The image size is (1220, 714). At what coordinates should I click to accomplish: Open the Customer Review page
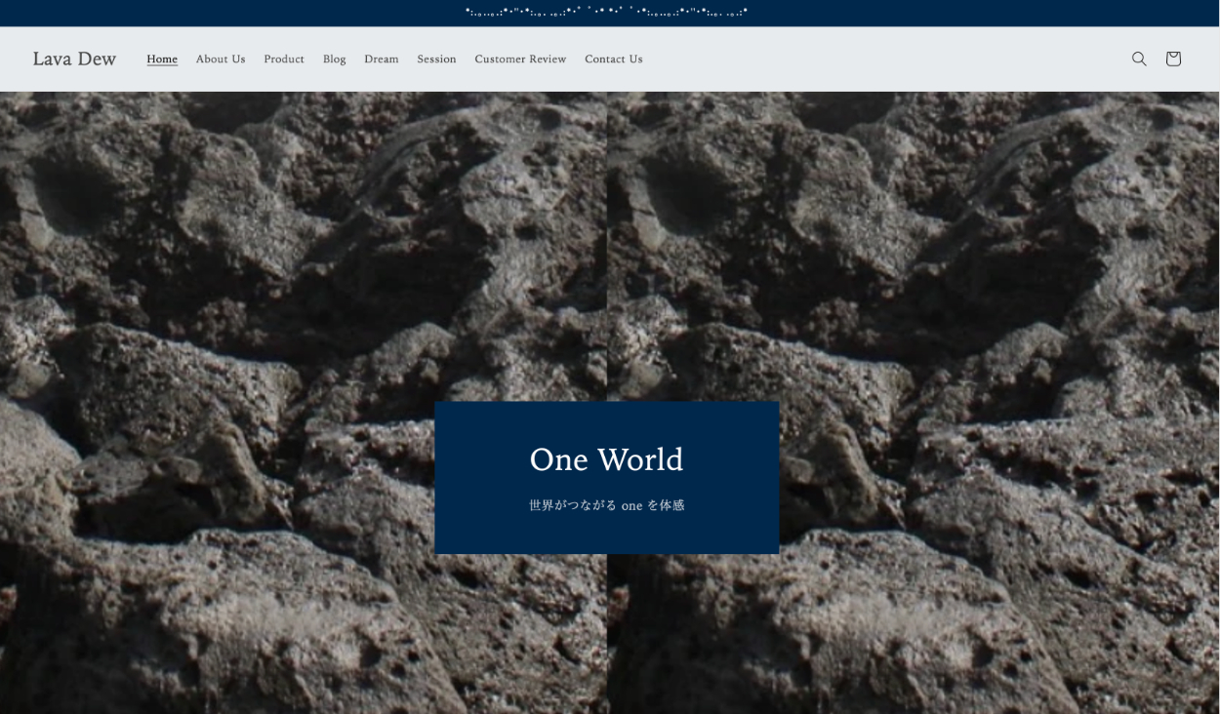coord(520,59)
